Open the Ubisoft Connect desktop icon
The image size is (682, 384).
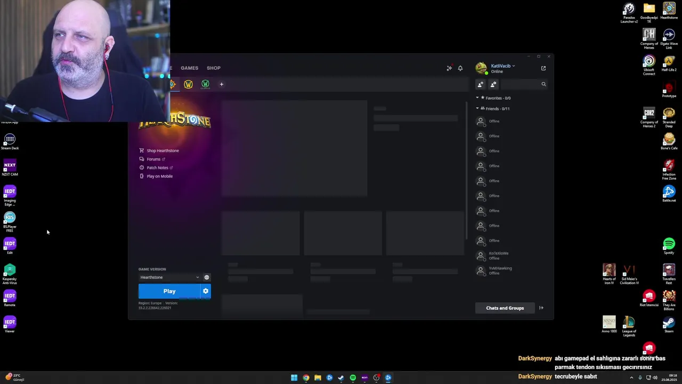[x=649, y=65]
